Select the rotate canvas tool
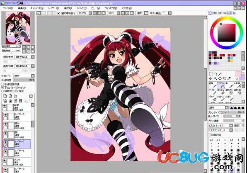 [x=220, y=78]
